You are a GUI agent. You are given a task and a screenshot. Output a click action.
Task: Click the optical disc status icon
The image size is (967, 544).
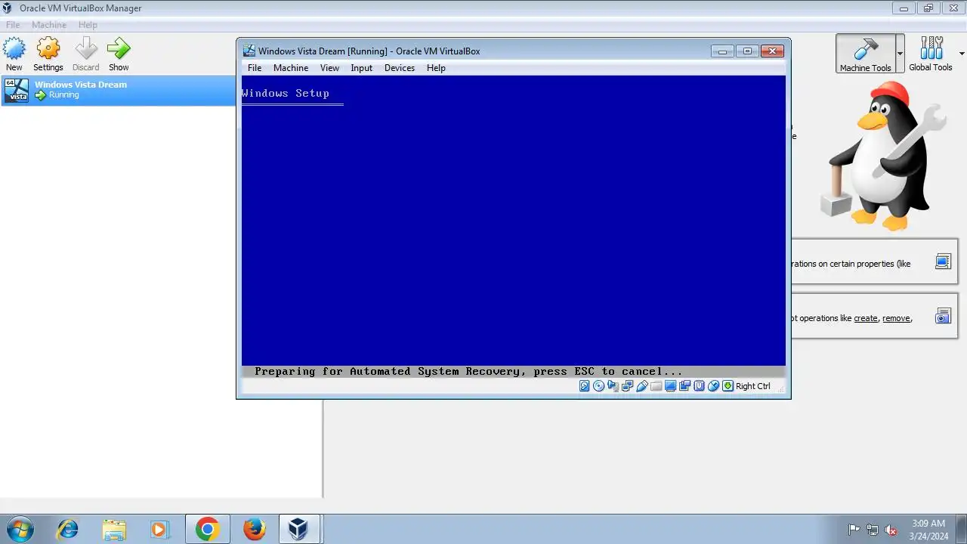pyautogui.click(x=598, y=386)
